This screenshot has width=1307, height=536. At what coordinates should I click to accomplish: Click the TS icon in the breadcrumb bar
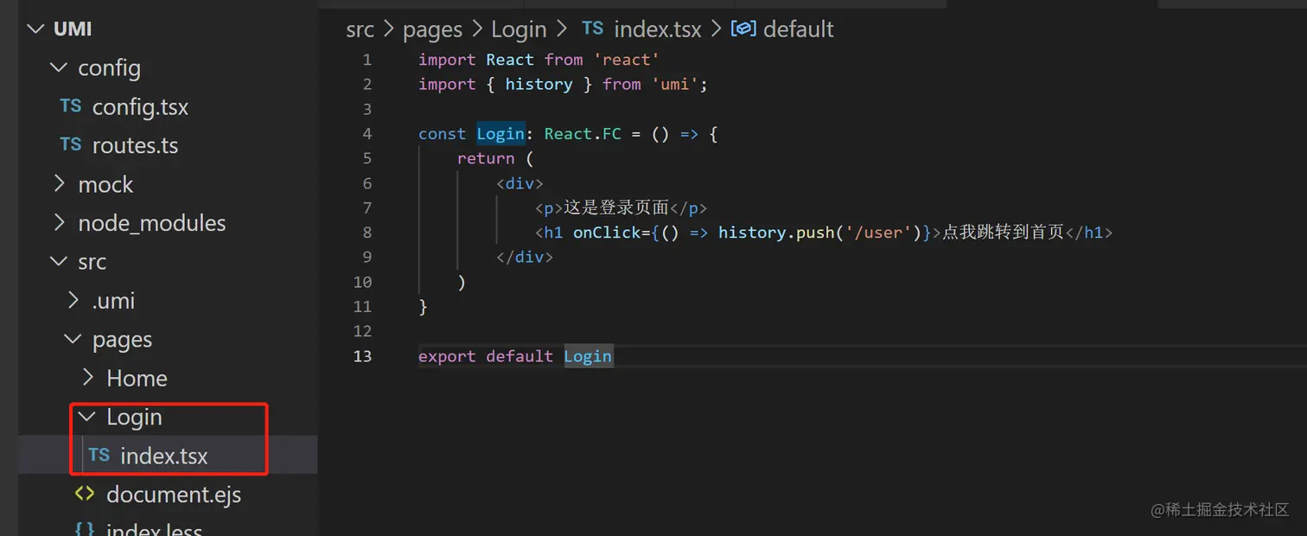[592, 29]
